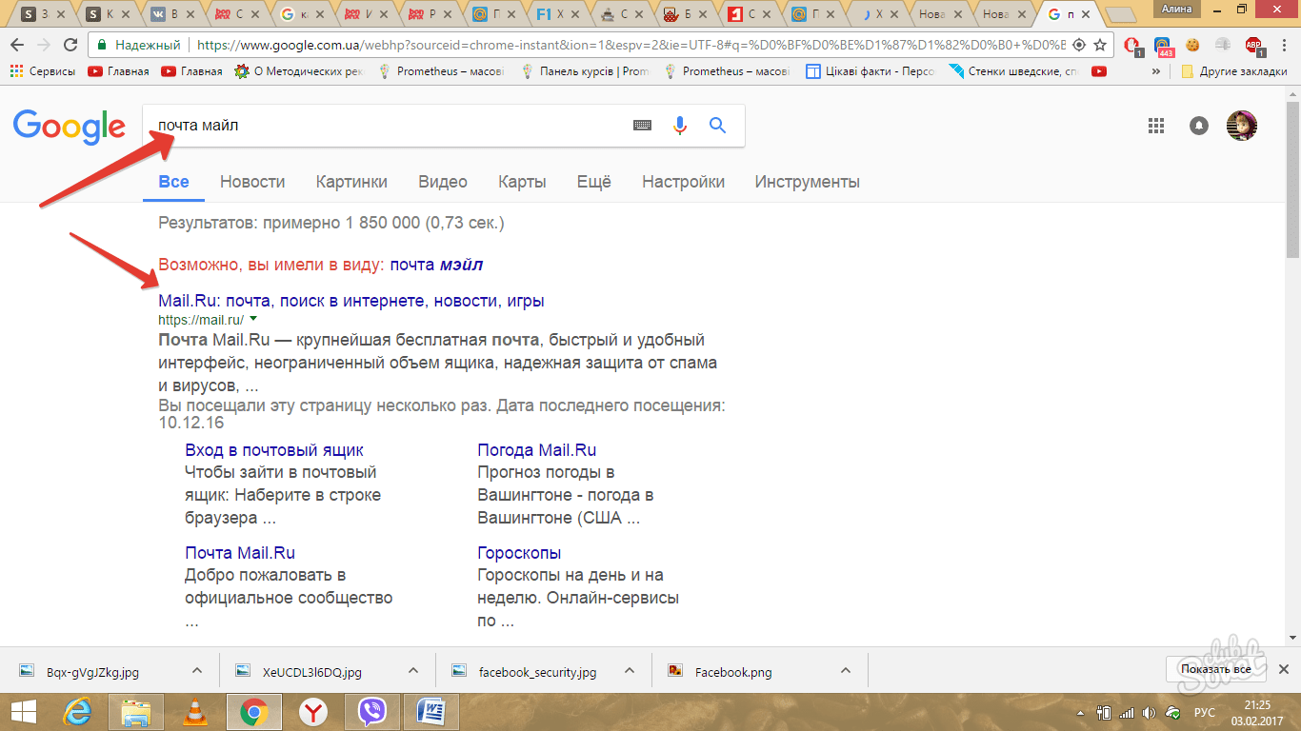Open the 'Гороскопы' sitelink

(x=519, y=553)
